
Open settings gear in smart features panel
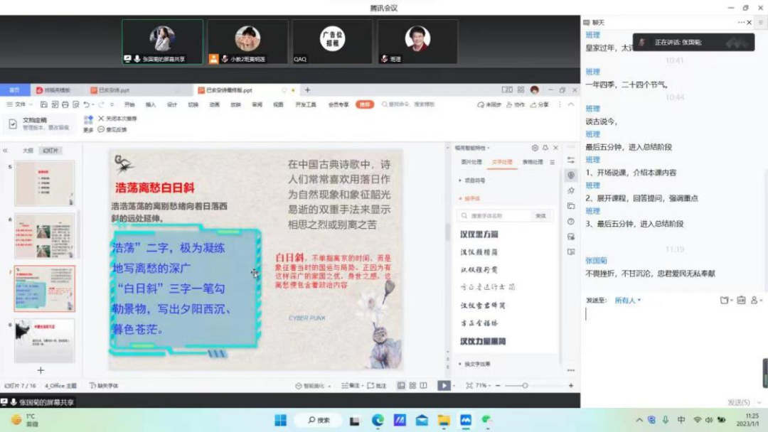[x=535, y=148]
